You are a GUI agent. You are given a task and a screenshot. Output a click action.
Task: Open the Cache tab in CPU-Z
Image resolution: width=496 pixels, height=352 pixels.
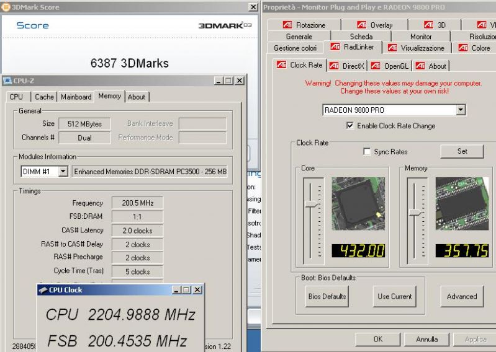click(x=44, y=97)
